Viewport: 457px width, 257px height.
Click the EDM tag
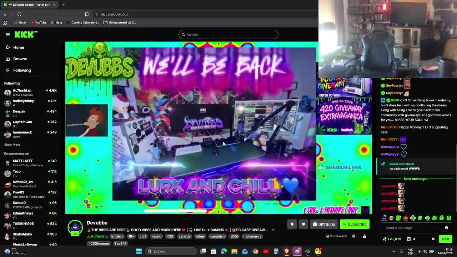coord(234,236)
